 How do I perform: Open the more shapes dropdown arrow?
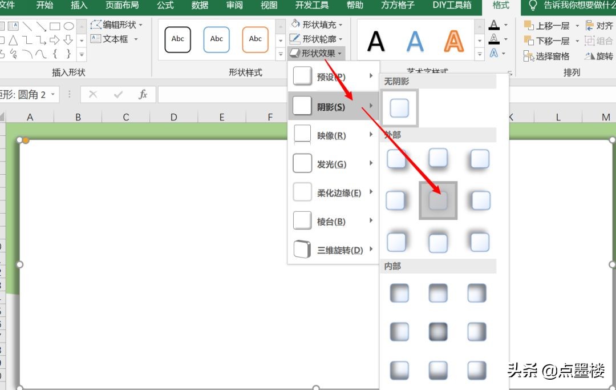[82, 54]
